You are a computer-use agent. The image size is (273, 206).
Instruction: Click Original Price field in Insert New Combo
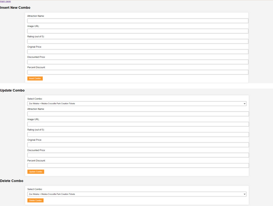coord(138,52)
